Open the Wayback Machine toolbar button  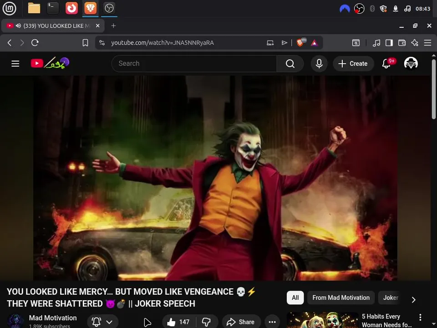click(x=356, y=43)
